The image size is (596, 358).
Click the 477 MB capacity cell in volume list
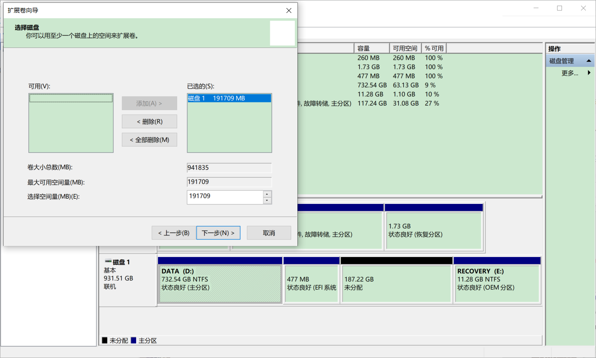[368, 76]
